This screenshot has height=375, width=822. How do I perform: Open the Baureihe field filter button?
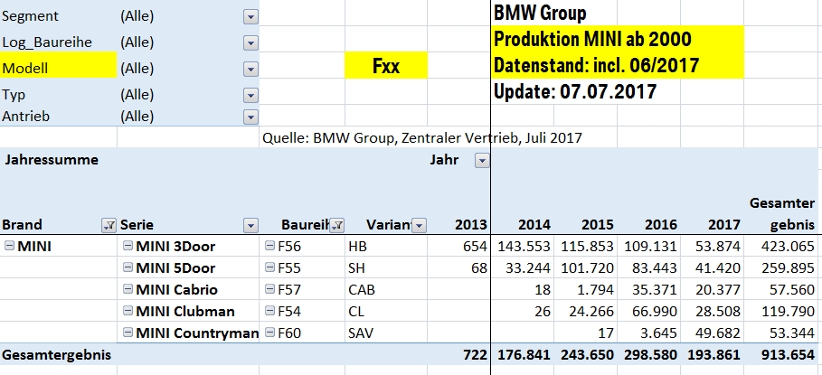coord(337,226)
